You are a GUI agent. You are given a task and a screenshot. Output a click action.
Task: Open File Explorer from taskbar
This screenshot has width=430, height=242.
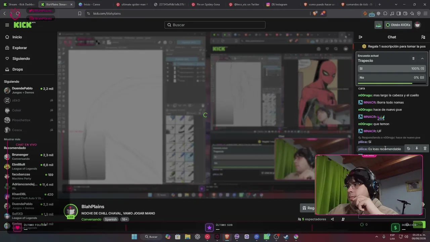coord(187,237)
